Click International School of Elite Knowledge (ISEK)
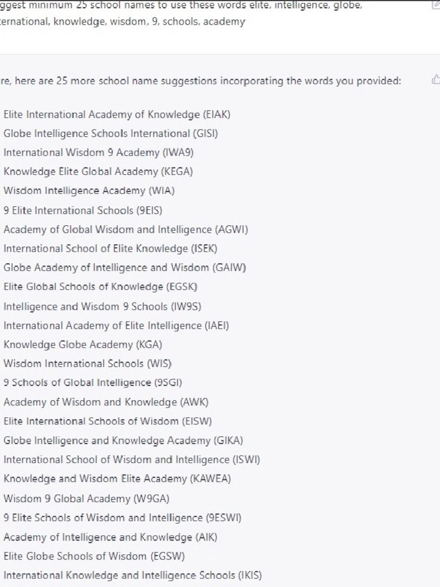Image resolution: width=440 pixels, height=587 pixels. 110,249
